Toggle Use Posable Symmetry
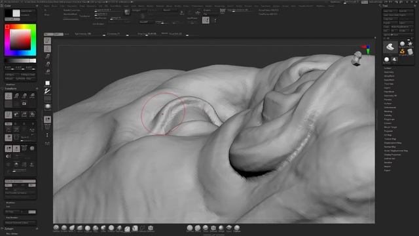Screen dimensions: 419x236 [20, 193]
